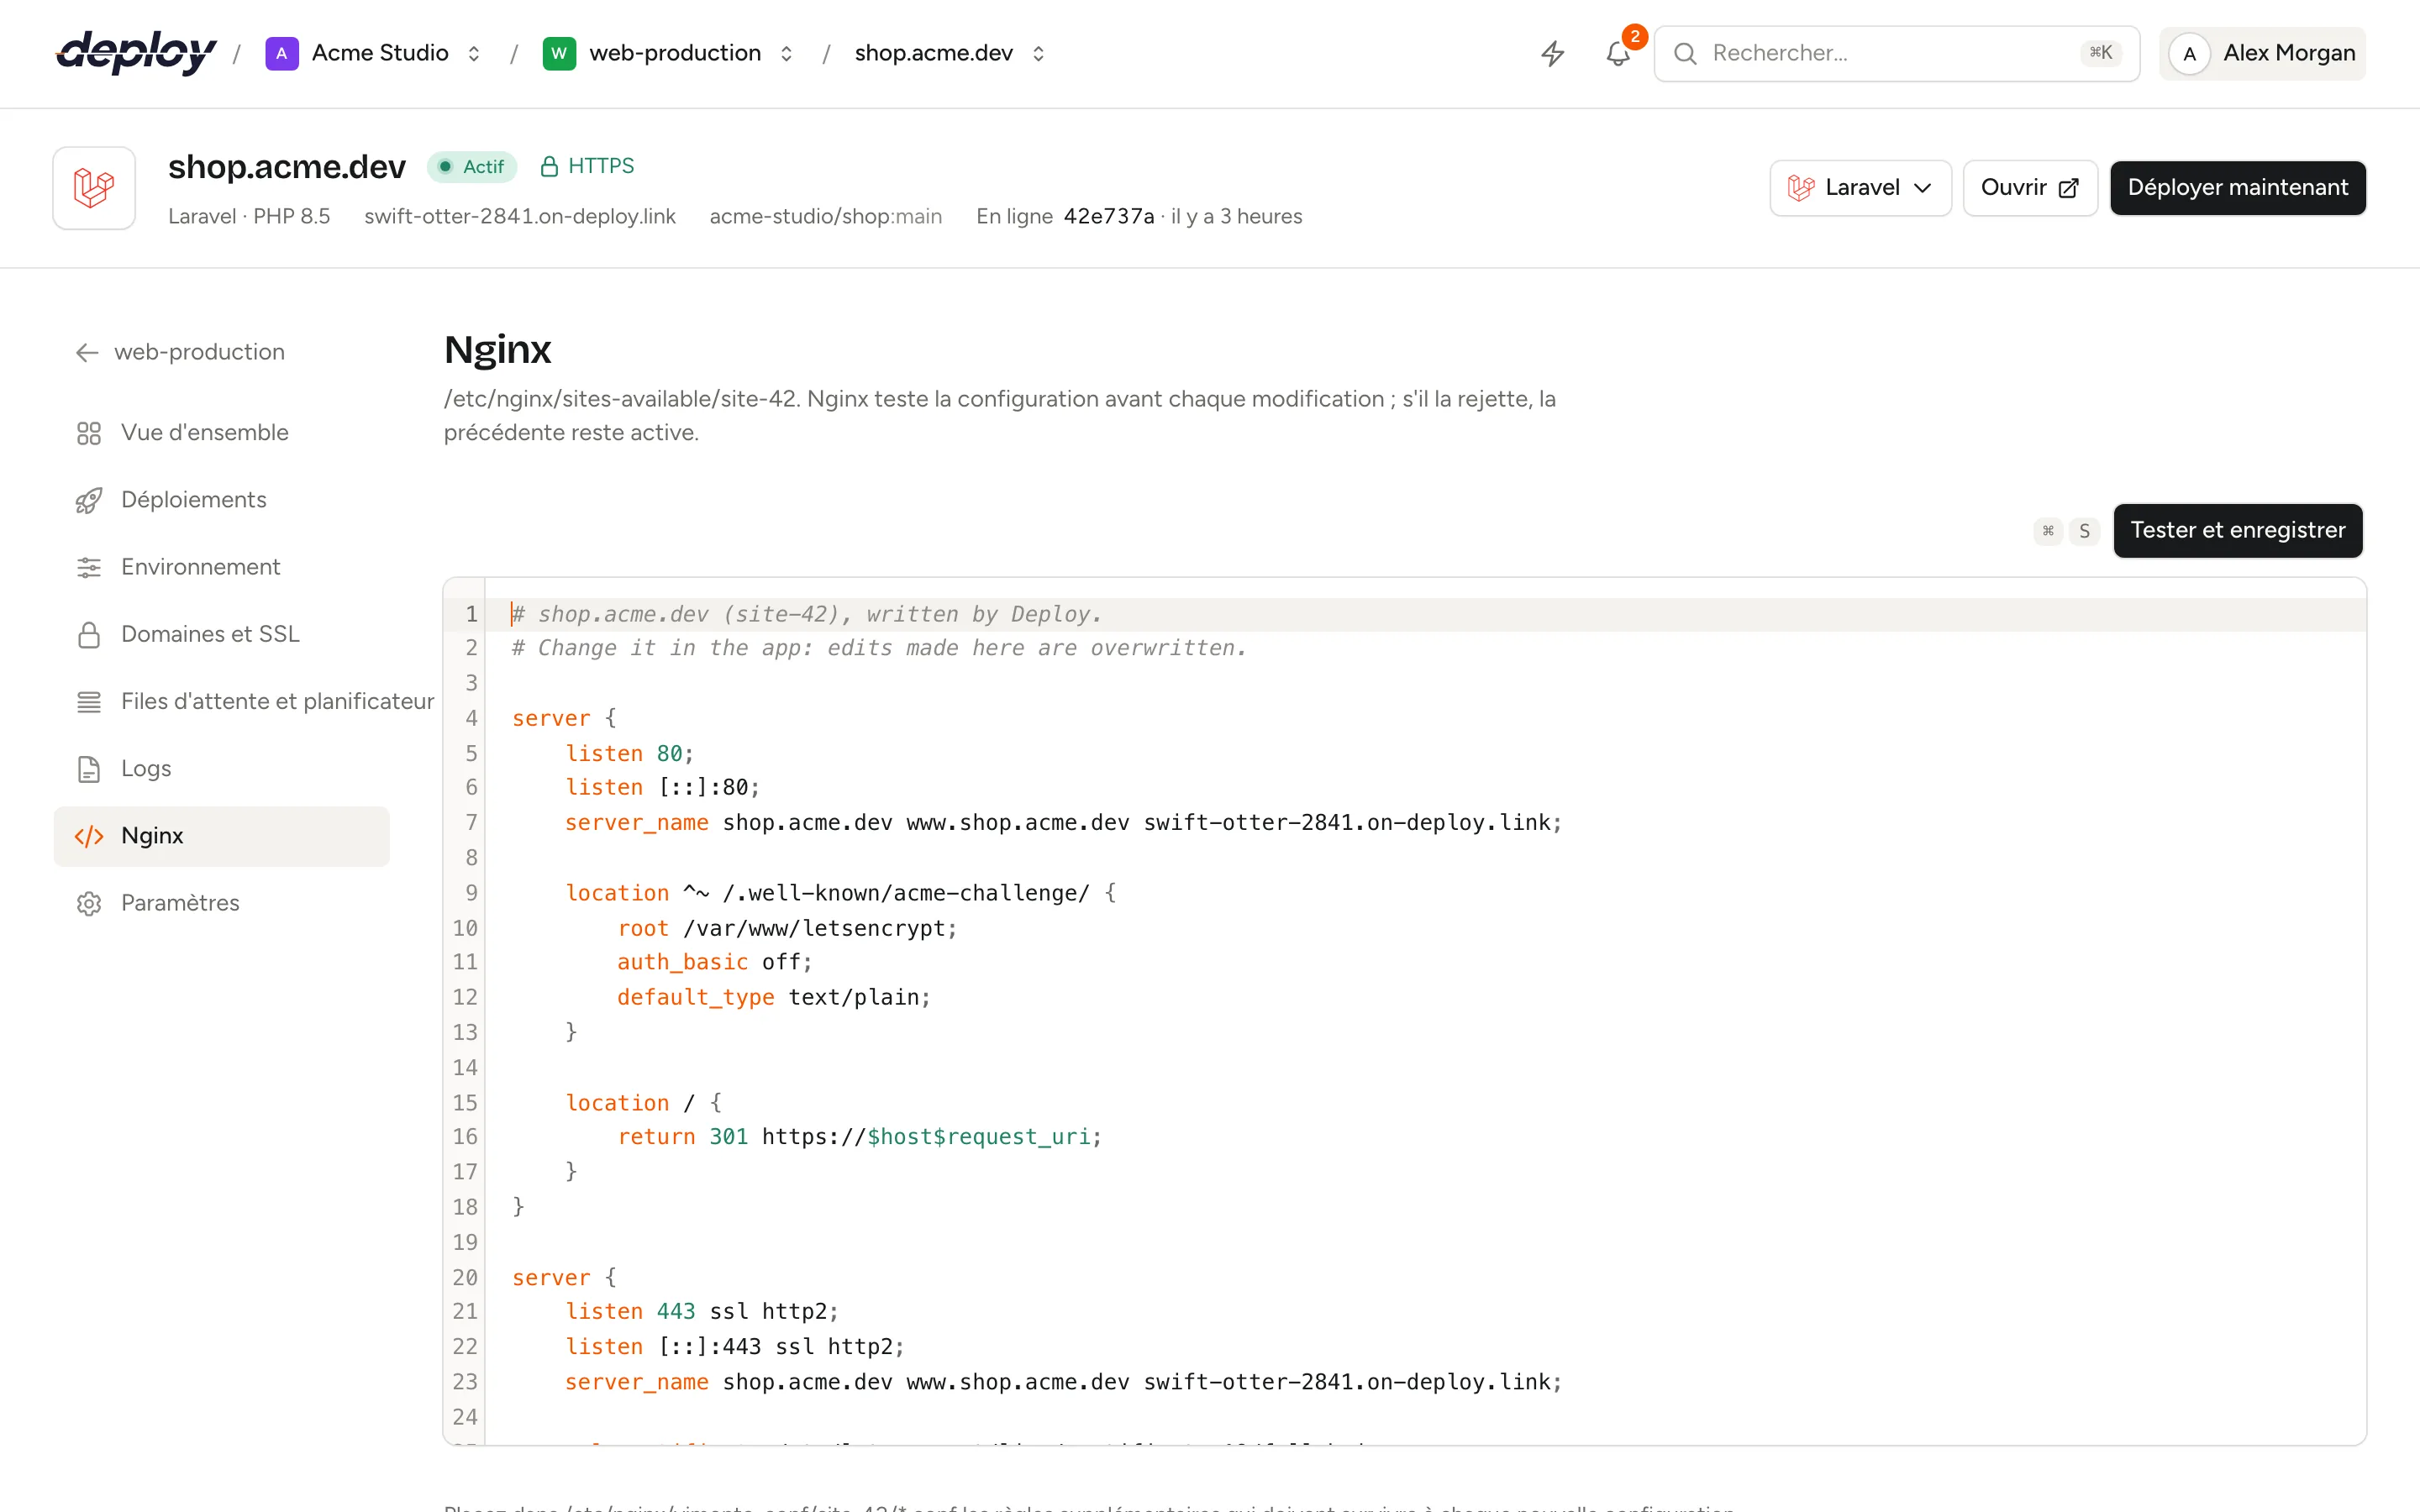Click the acme-challenge location line
This screenshot has height=1512, width=2420.
pyautogui.click(x=840, y=893)
